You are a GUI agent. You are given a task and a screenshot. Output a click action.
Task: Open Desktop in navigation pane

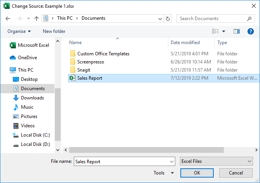29,79
